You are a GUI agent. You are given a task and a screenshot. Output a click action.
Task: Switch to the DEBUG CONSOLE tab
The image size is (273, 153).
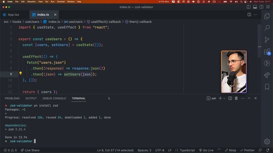(54, 98)
